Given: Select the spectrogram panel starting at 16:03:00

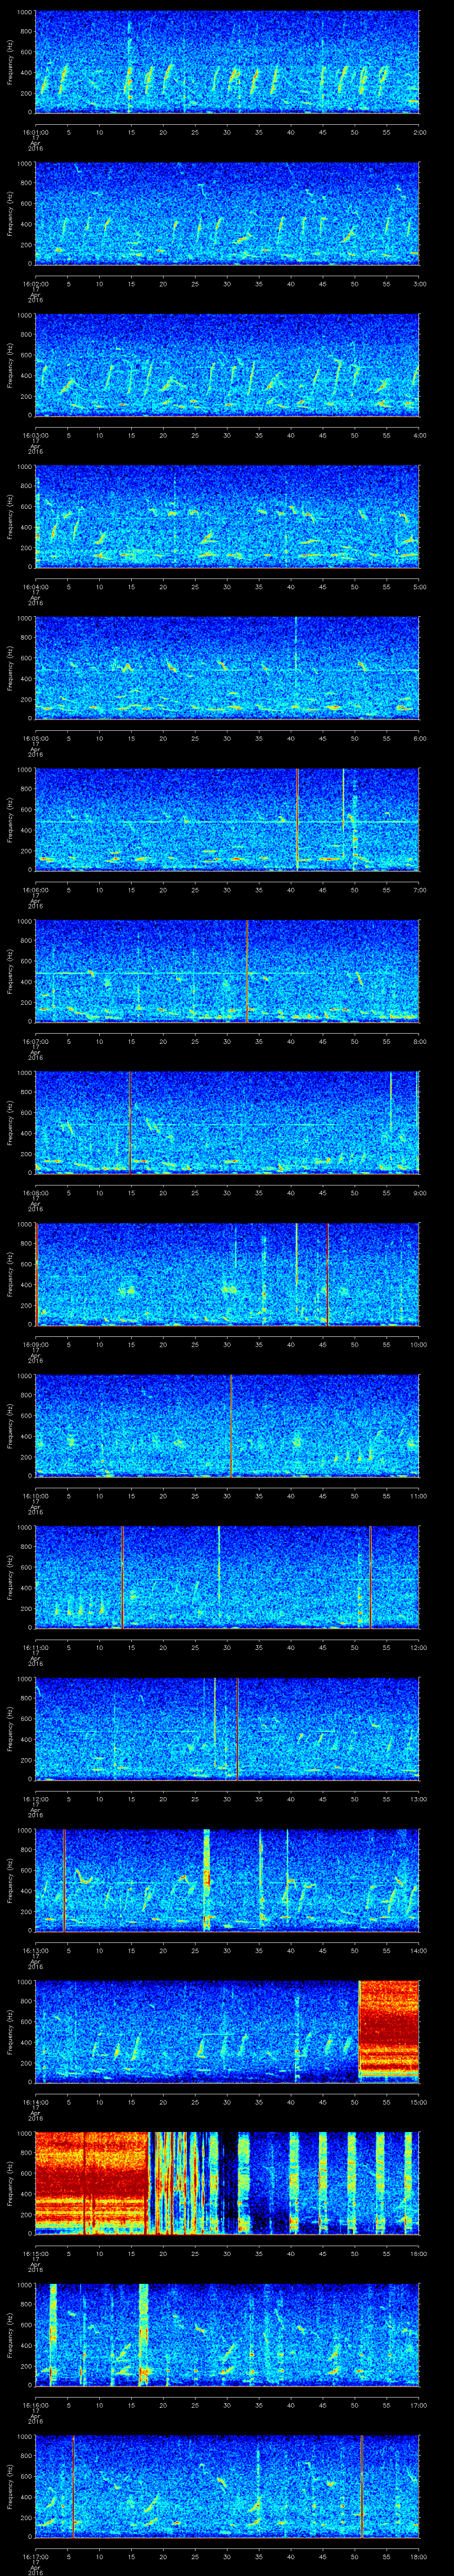Looking at the screenshot, I should point(227,366).
